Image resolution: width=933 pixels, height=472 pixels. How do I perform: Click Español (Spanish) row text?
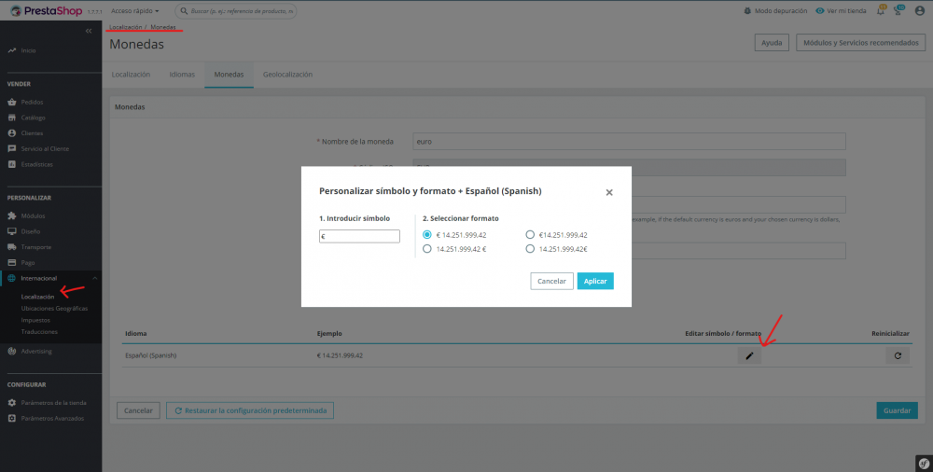coord(150,356)
